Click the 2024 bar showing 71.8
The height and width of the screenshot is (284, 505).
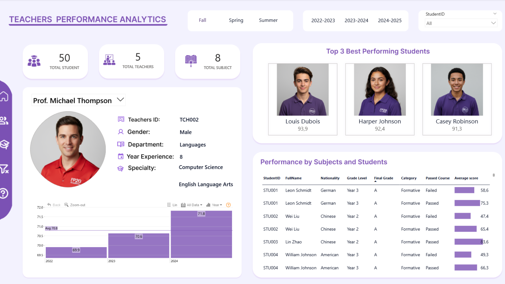pos(201,235)
